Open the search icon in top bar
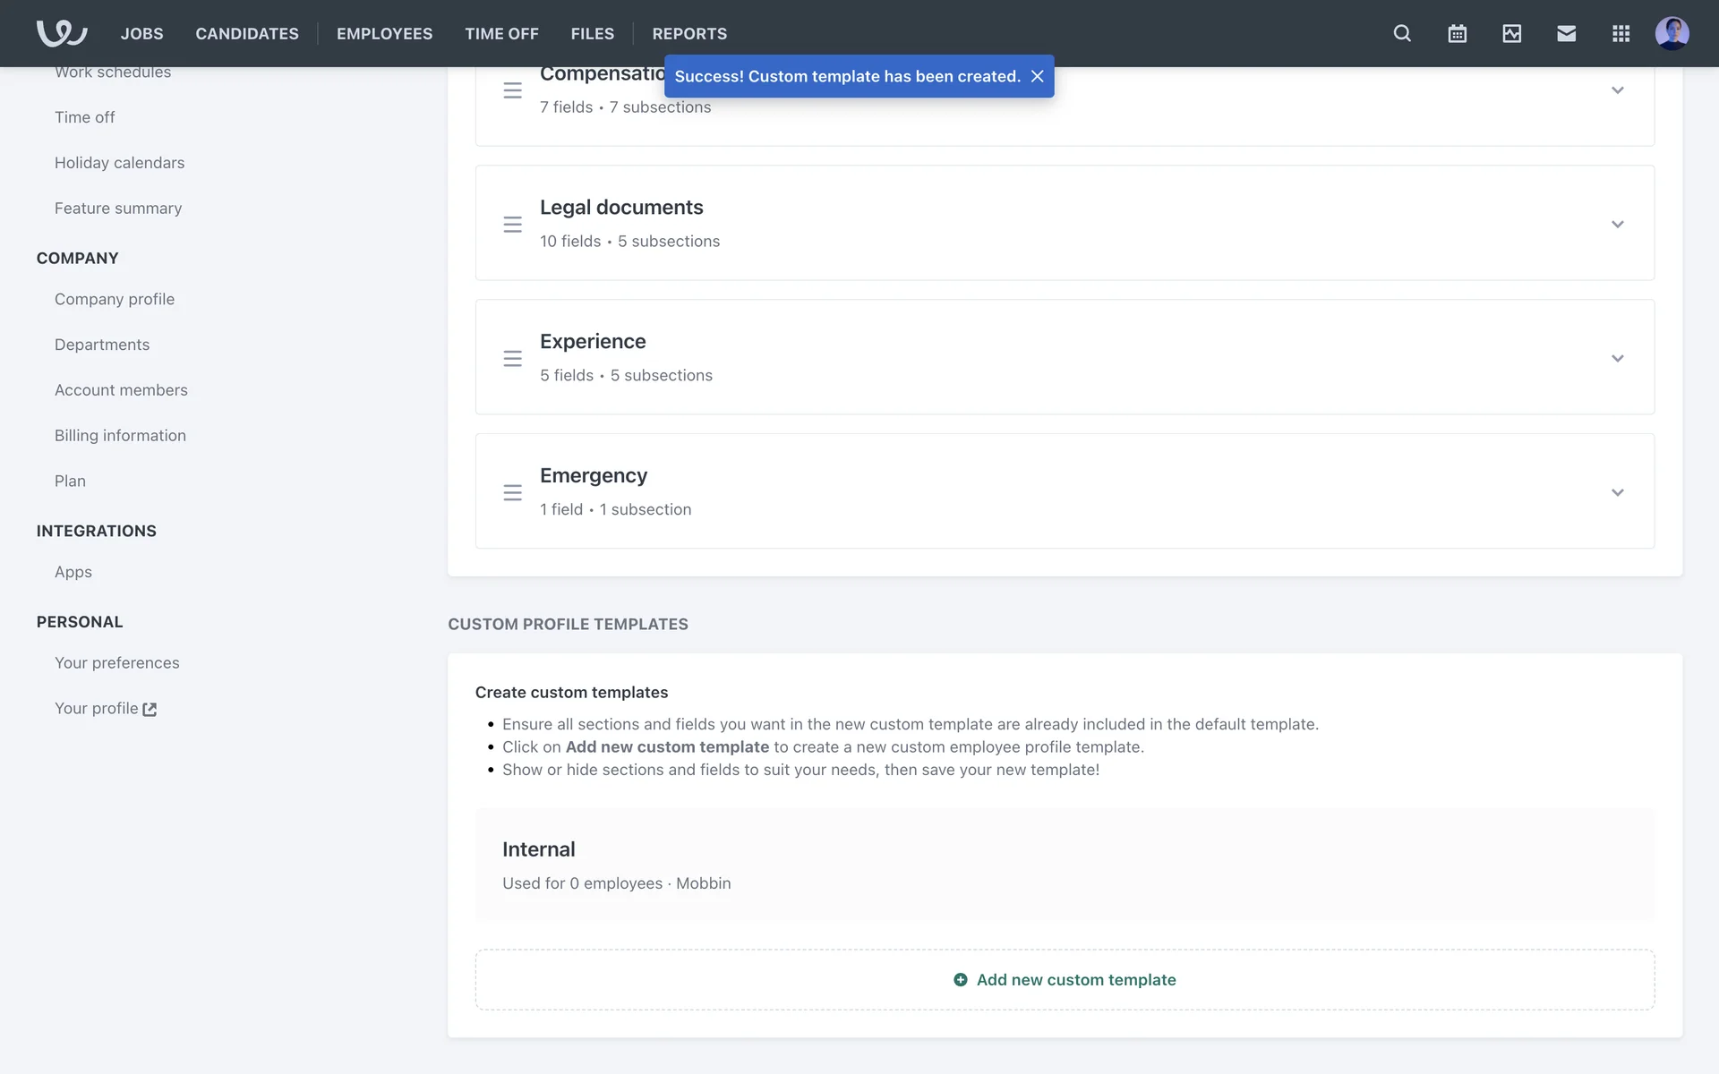 coord(1402,33)
